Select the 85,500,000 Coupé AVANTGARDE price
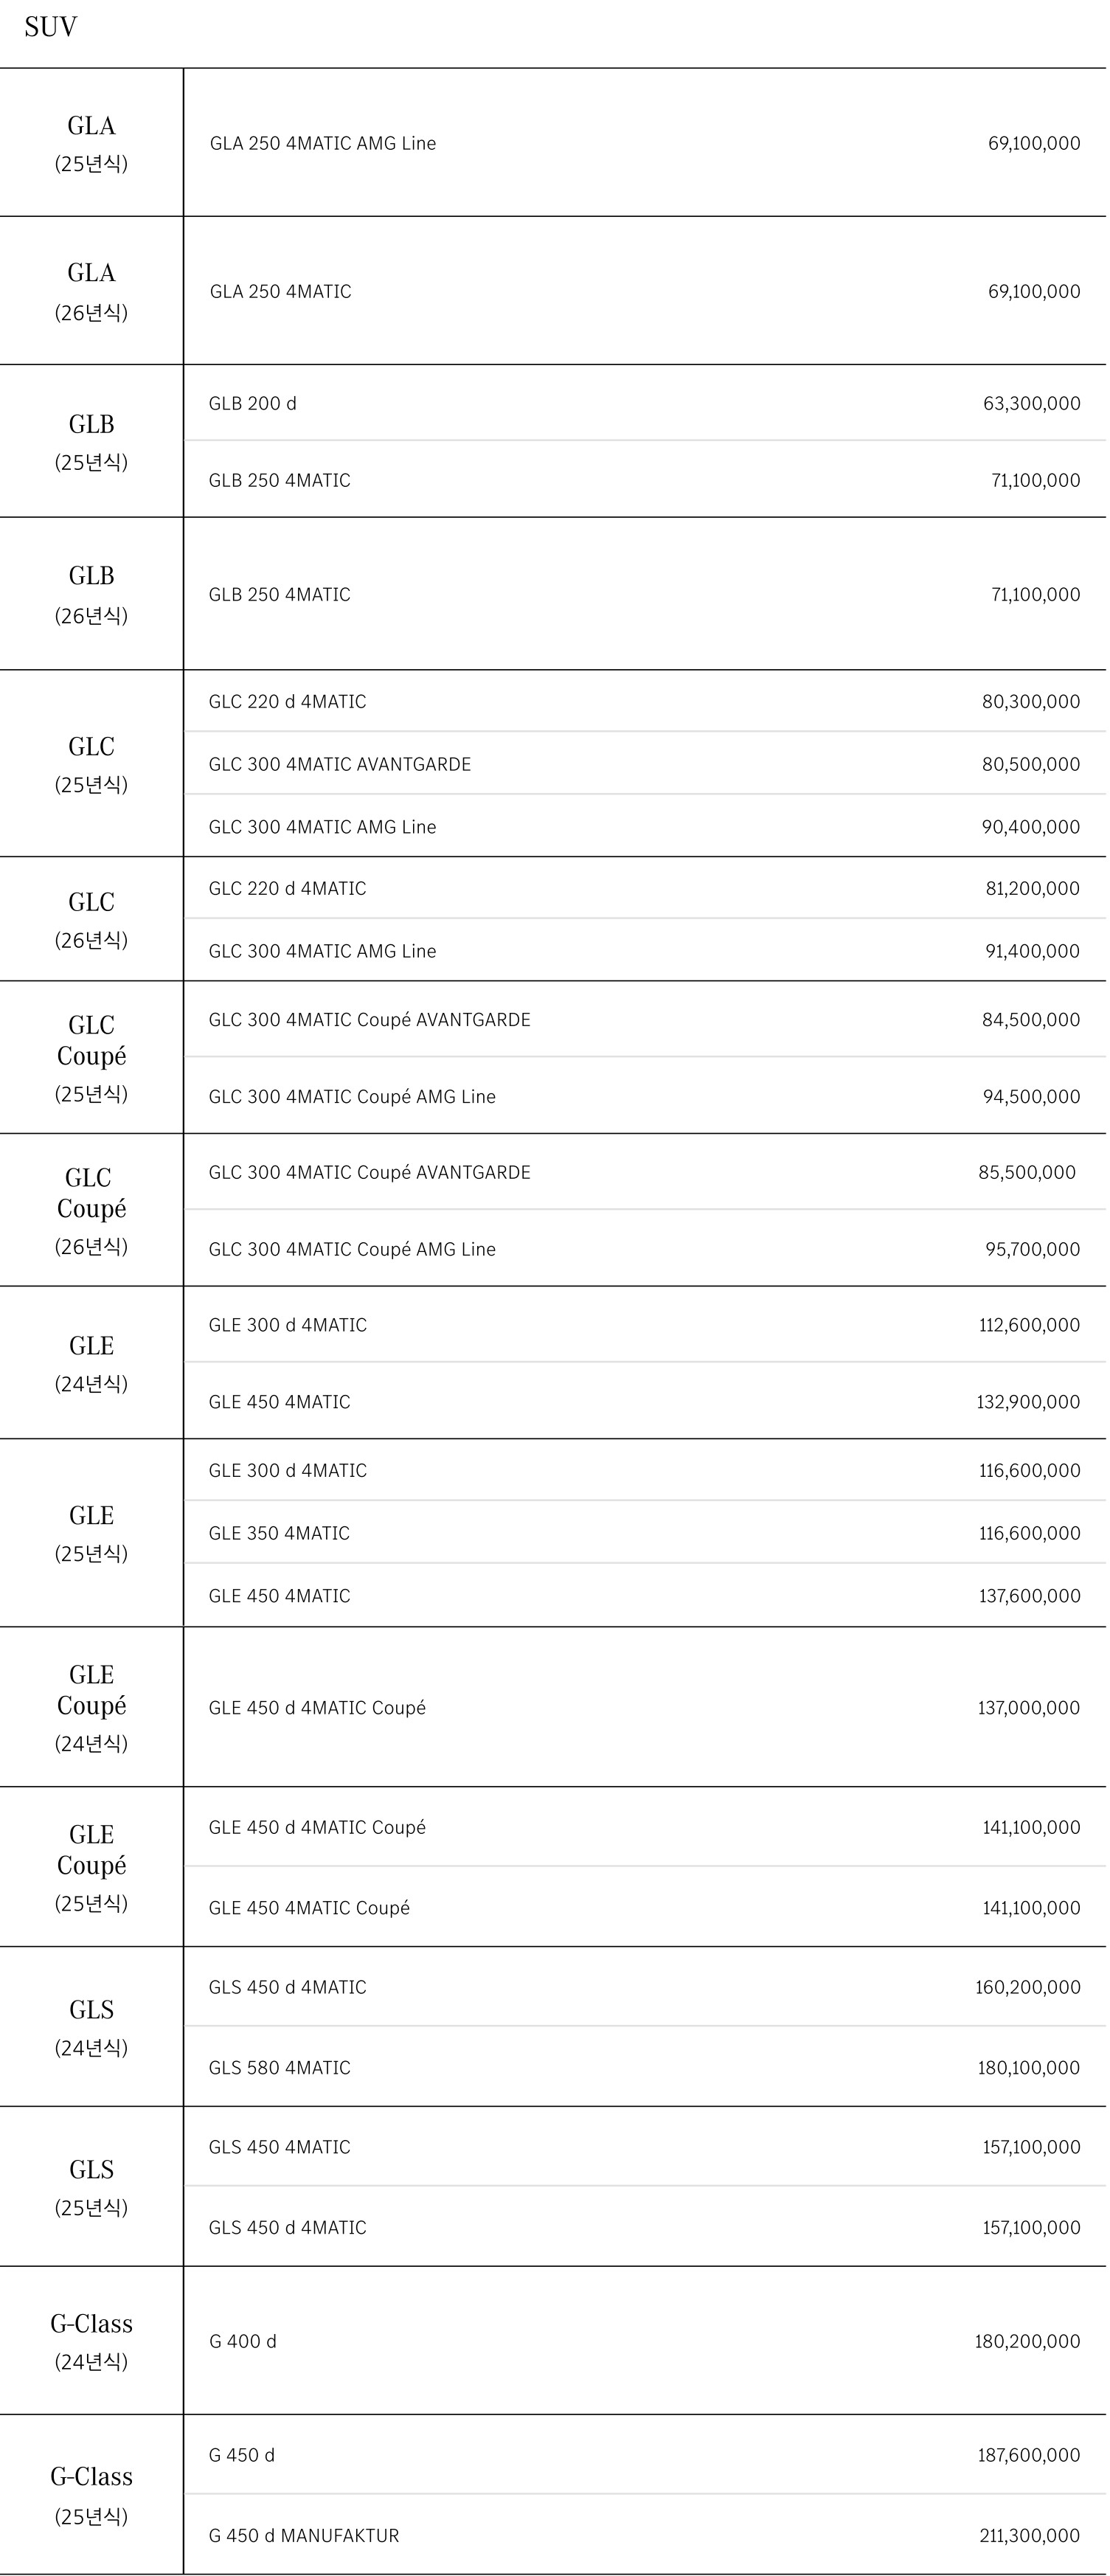The height and width of the screenshot is (2576, 1110). pyautogui.click(x=1027, y=1172)
